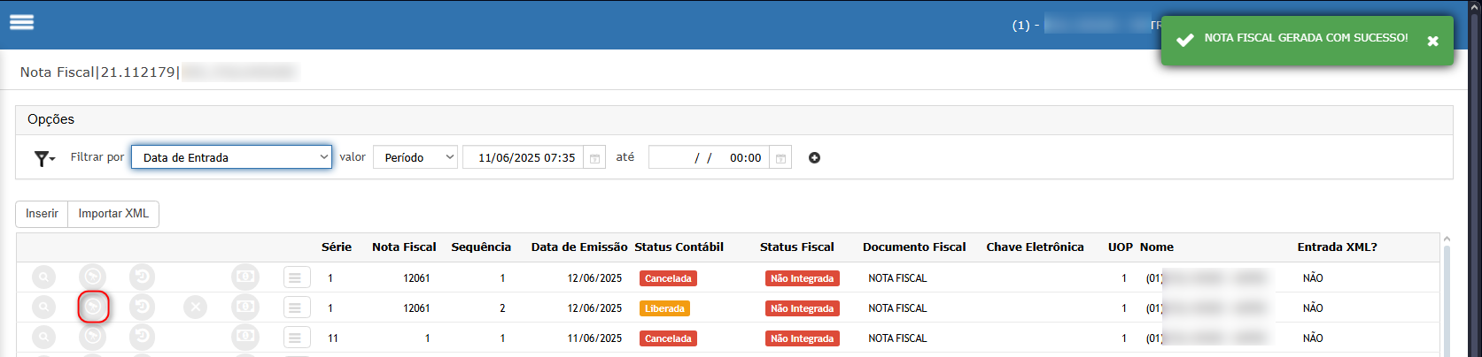Click the 'Liberada' status badge
Viewport: 1482px width, 357px height.
[x=664, y=308]
